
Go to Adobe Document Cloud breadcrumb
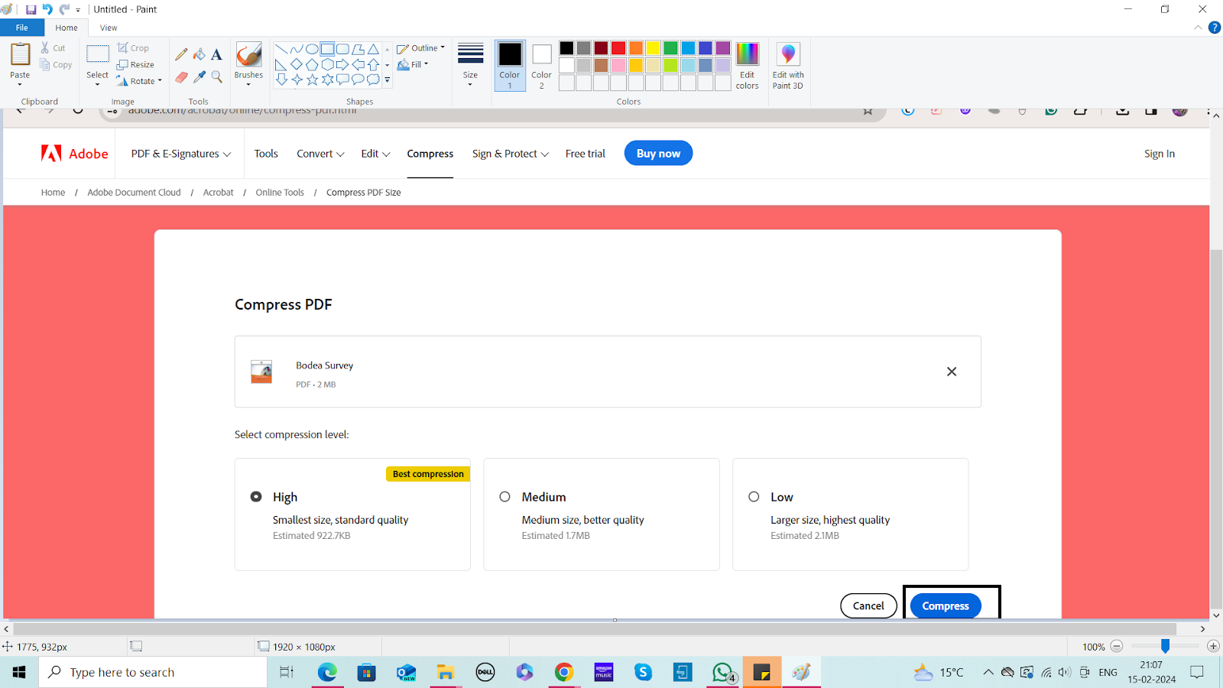click(x=134, y=193)
